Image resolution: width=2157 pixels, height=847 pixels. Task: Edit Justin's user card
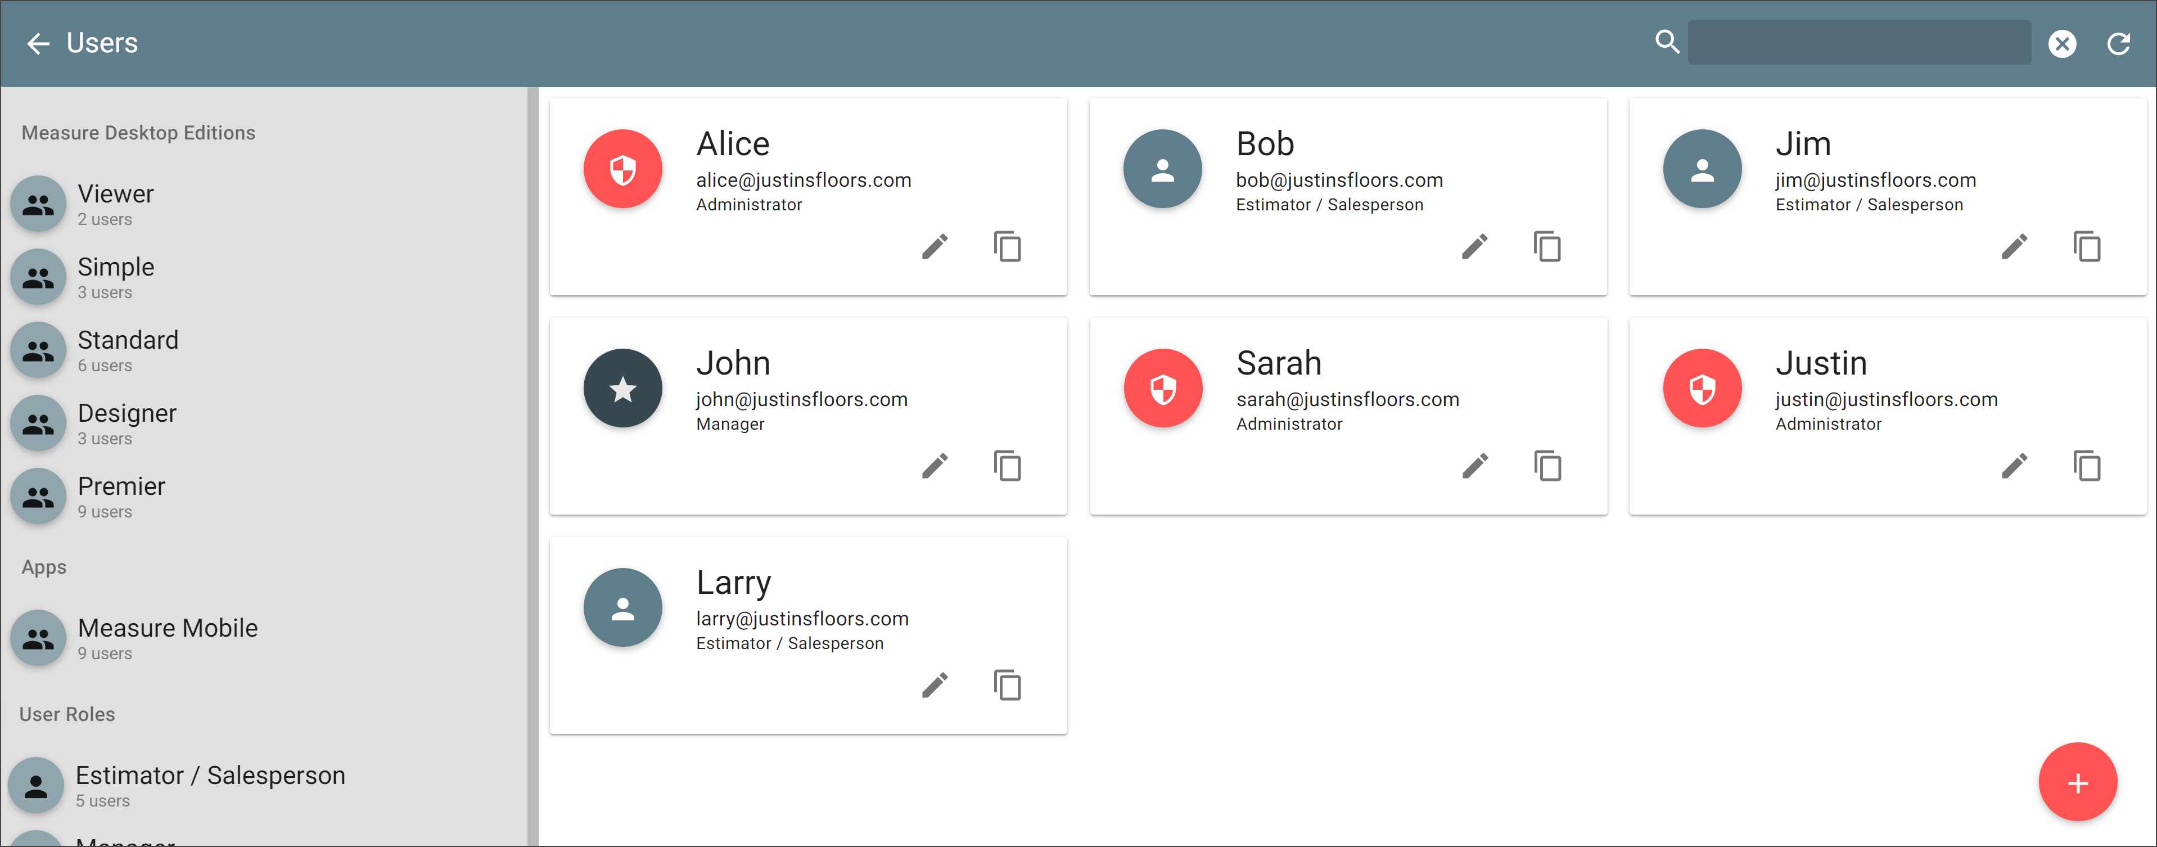2015,466
